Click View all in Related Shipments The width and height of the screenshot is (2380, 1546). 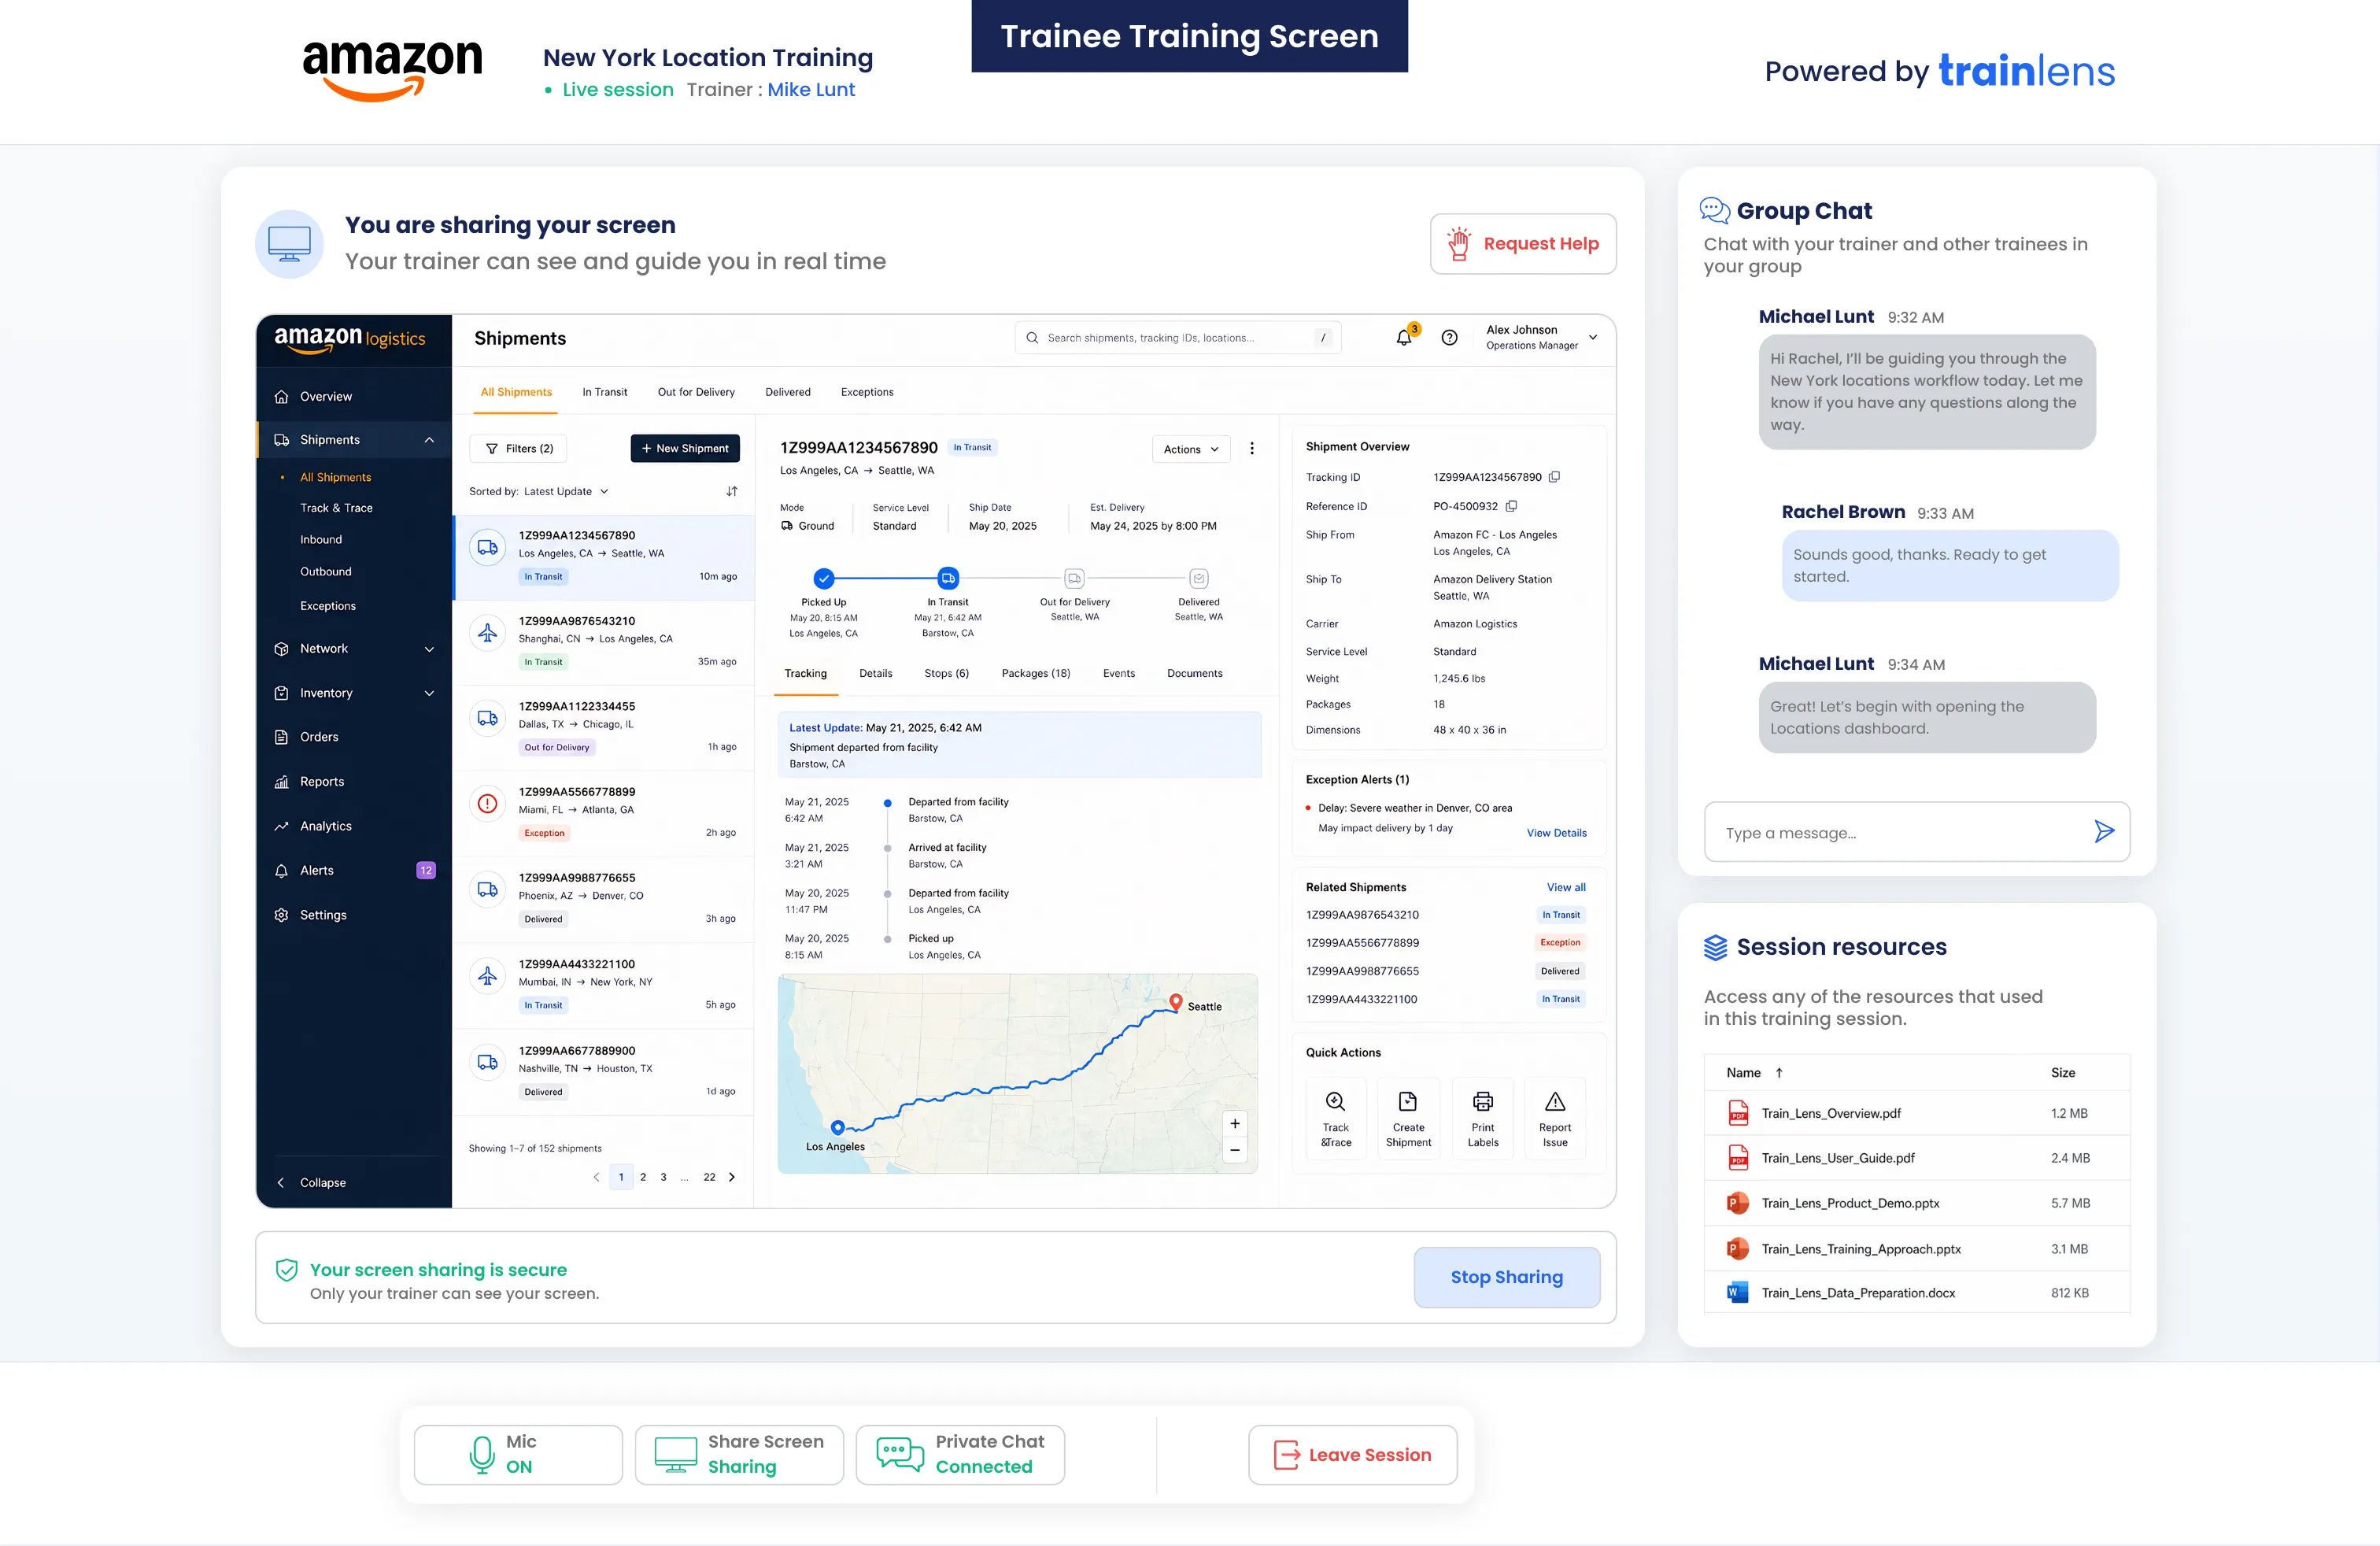[1565, 887]
